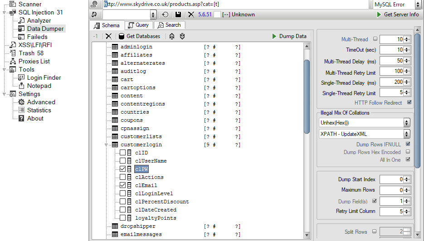
Task: Click the schema tree vertical scrollbar thumb
Action: (x=307, y=96)
